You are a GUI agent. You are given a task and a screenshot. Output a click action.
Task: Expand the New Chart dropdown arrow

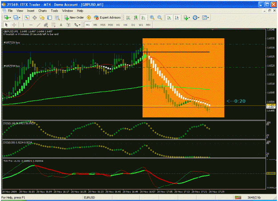(10, 18)
